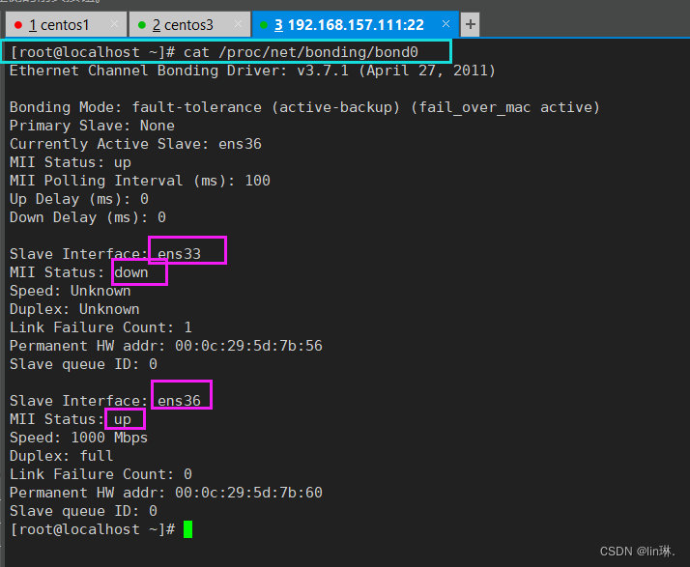This screenshot has width=690, height=567.
Task: Open a new session tab with plus button
Action: 471,24
